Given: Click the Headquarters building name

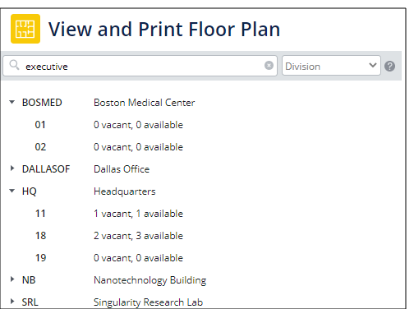Looking at the screenshot, I should tap(125, 191).
